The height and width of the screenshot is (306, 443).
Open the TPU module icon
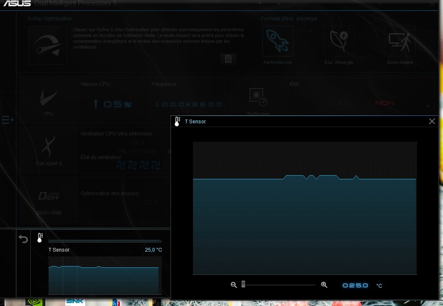[49, 98]
